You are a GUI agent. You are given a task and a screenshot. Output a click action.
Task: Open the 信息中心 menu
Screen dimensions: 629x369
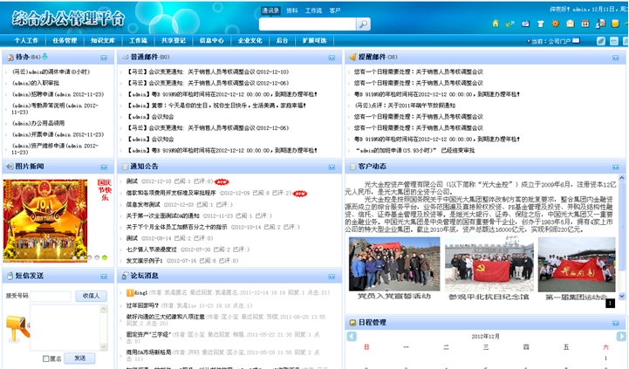pos(212,40)
